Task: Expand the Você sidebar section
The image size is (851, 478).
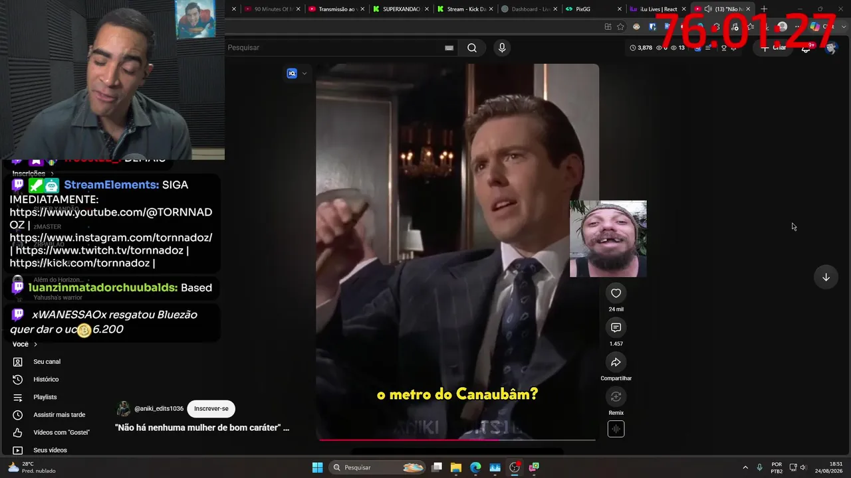Action: (25, 345)
